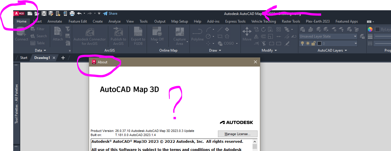Switch to the Annotate ribbon tab
Viewport: 391px width, 151px height.
55,21
